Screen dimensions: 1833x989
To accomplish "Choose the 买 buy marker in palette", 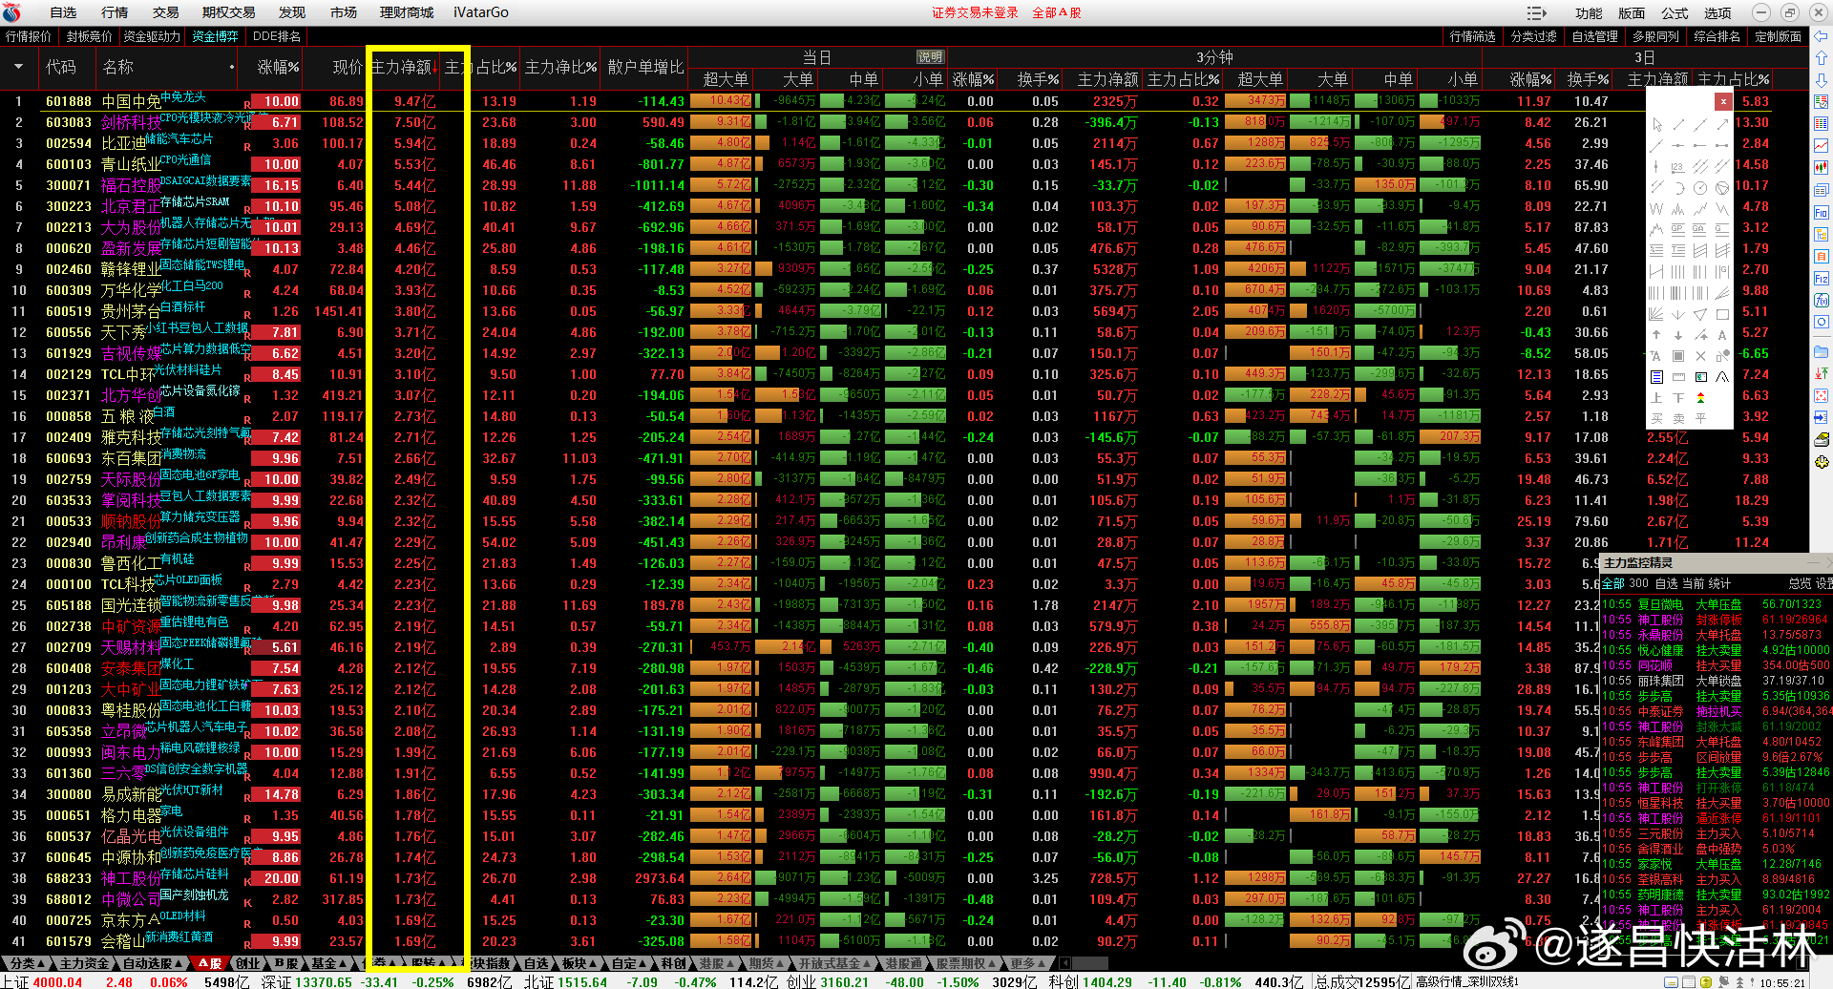I will pos(1657,419).
